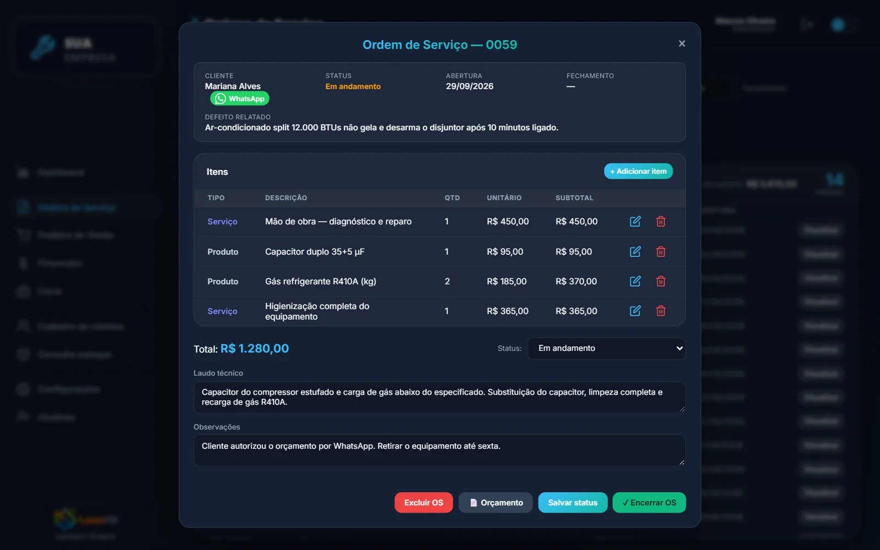The width and height of the screenshot is (880, 550).
Task: Edit the Capacitor duplo 35+5 µF item
Action: pyautogui.click(x=635, y=251)
